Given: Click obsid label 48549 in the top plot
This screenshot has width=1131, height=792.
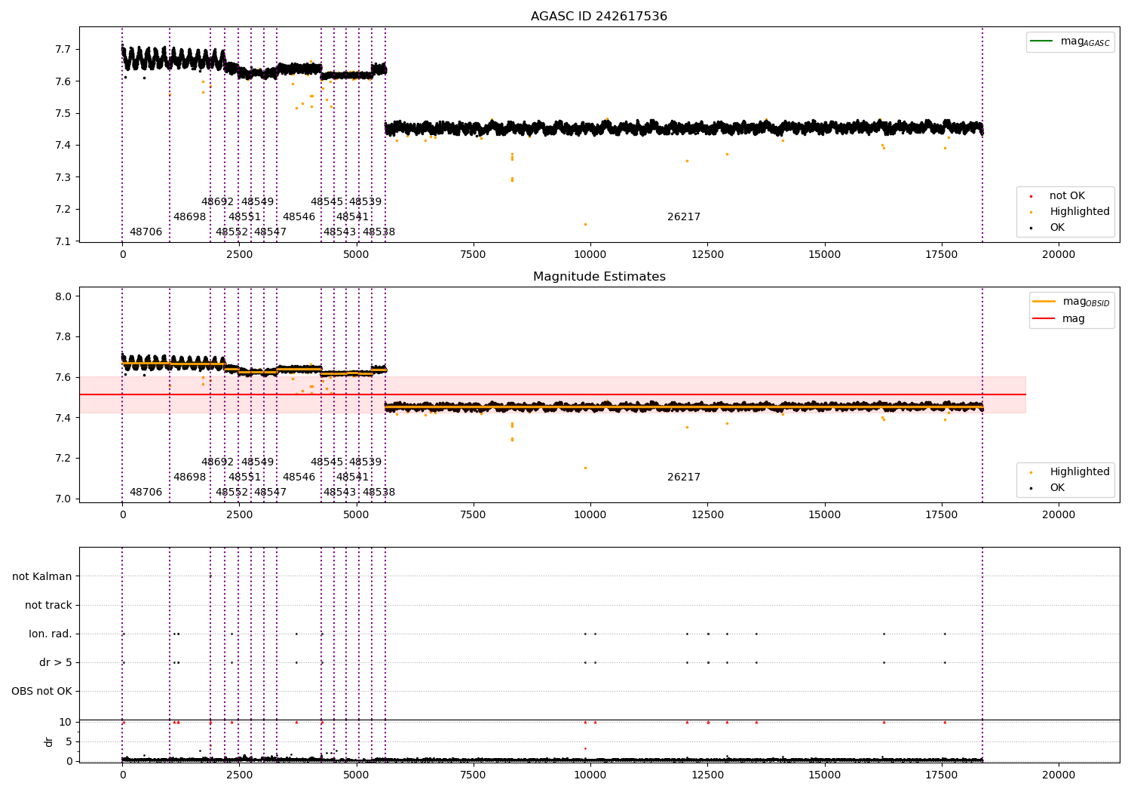Looking at the screenshot, I should tap(257, 202).
